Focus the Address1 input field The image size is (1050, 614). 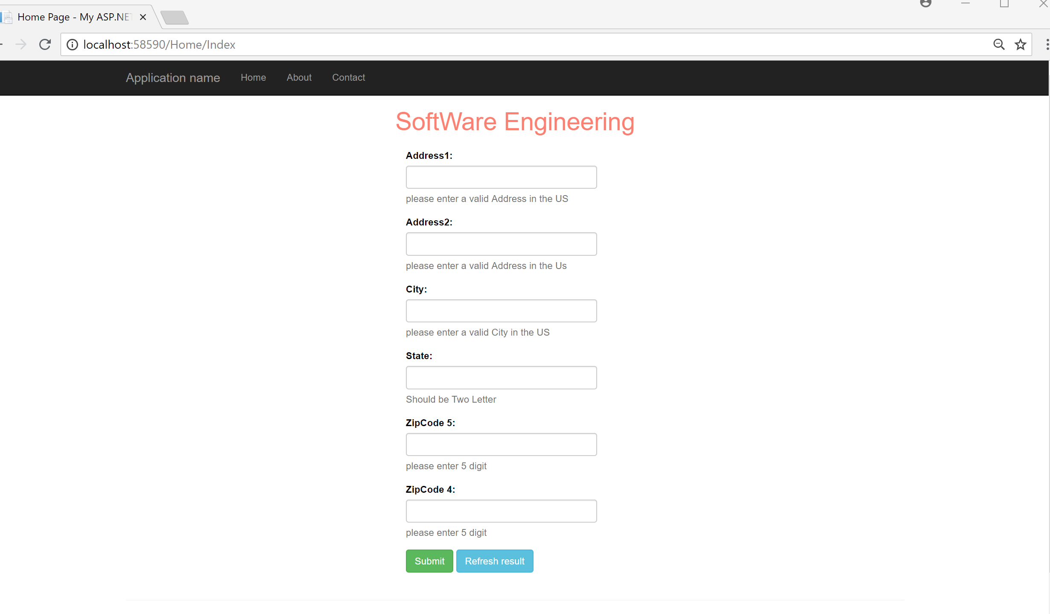pos(501,177)
